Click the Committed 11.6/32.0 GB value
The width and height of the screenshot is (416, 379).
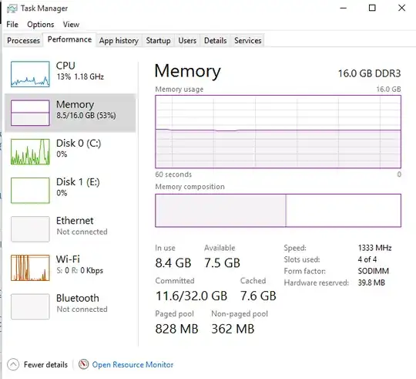click(191, 296)
